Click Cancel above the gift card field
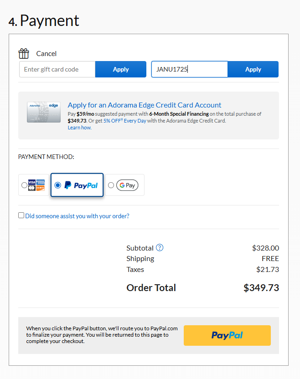This screenshot has height=379, width=300. click(46, 54)
